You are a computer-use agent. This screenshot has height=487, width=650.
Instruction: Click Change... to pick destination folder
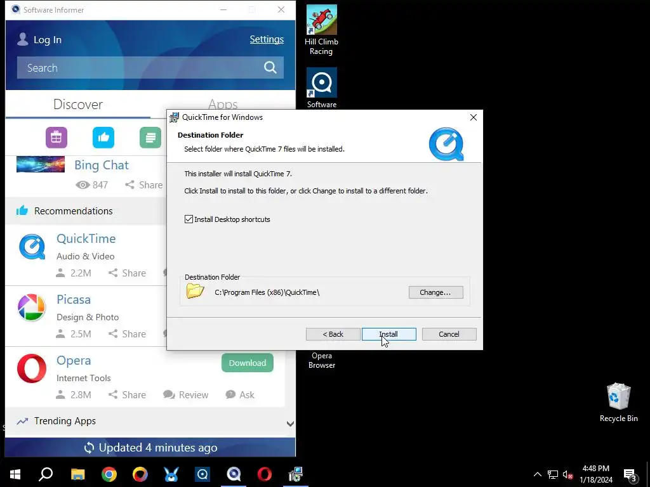[x=435, y=292]
